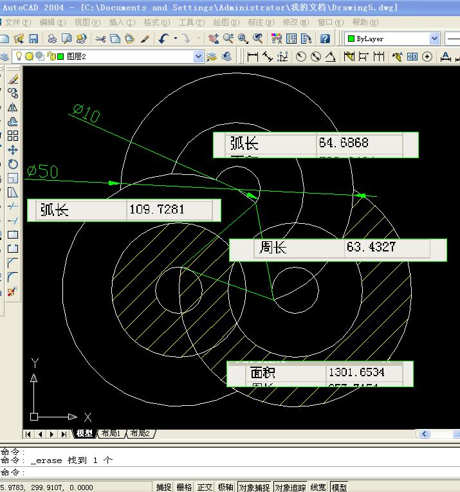Open the 标注 menu
The image size is (460, 492).
[261, 23]
